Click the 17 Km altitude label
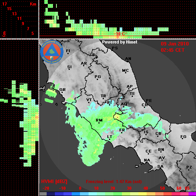Viewport: 196px width, 196px height. 5,4
